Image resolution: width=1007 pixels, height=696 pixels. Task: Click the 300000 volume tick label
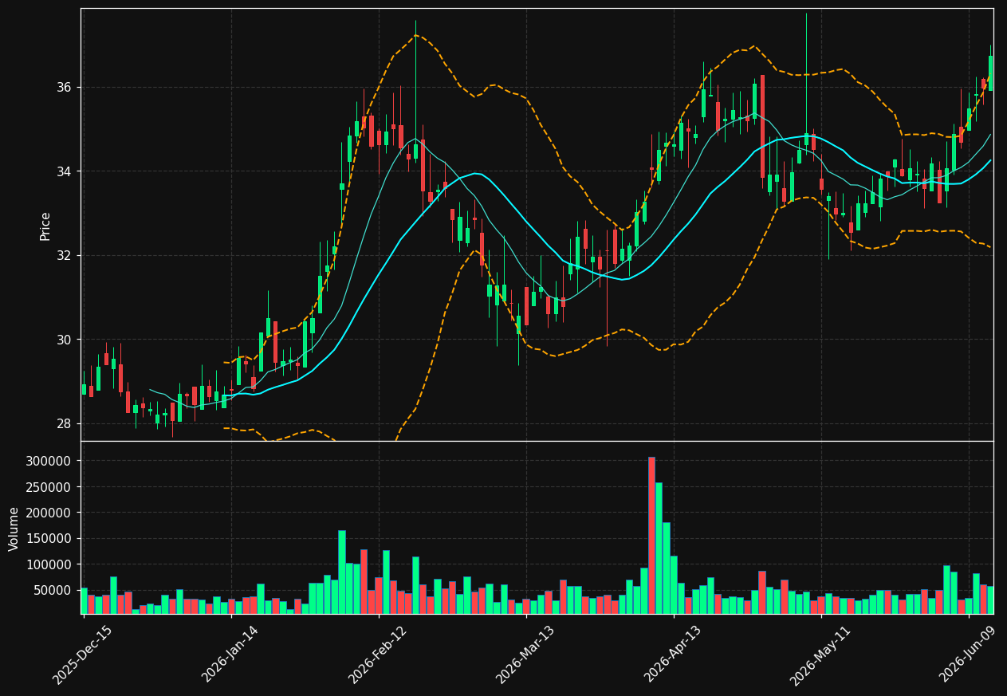(49, 461)
